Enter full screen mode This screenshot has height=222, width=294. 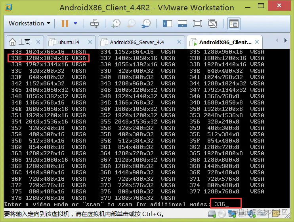coord(197,24)
